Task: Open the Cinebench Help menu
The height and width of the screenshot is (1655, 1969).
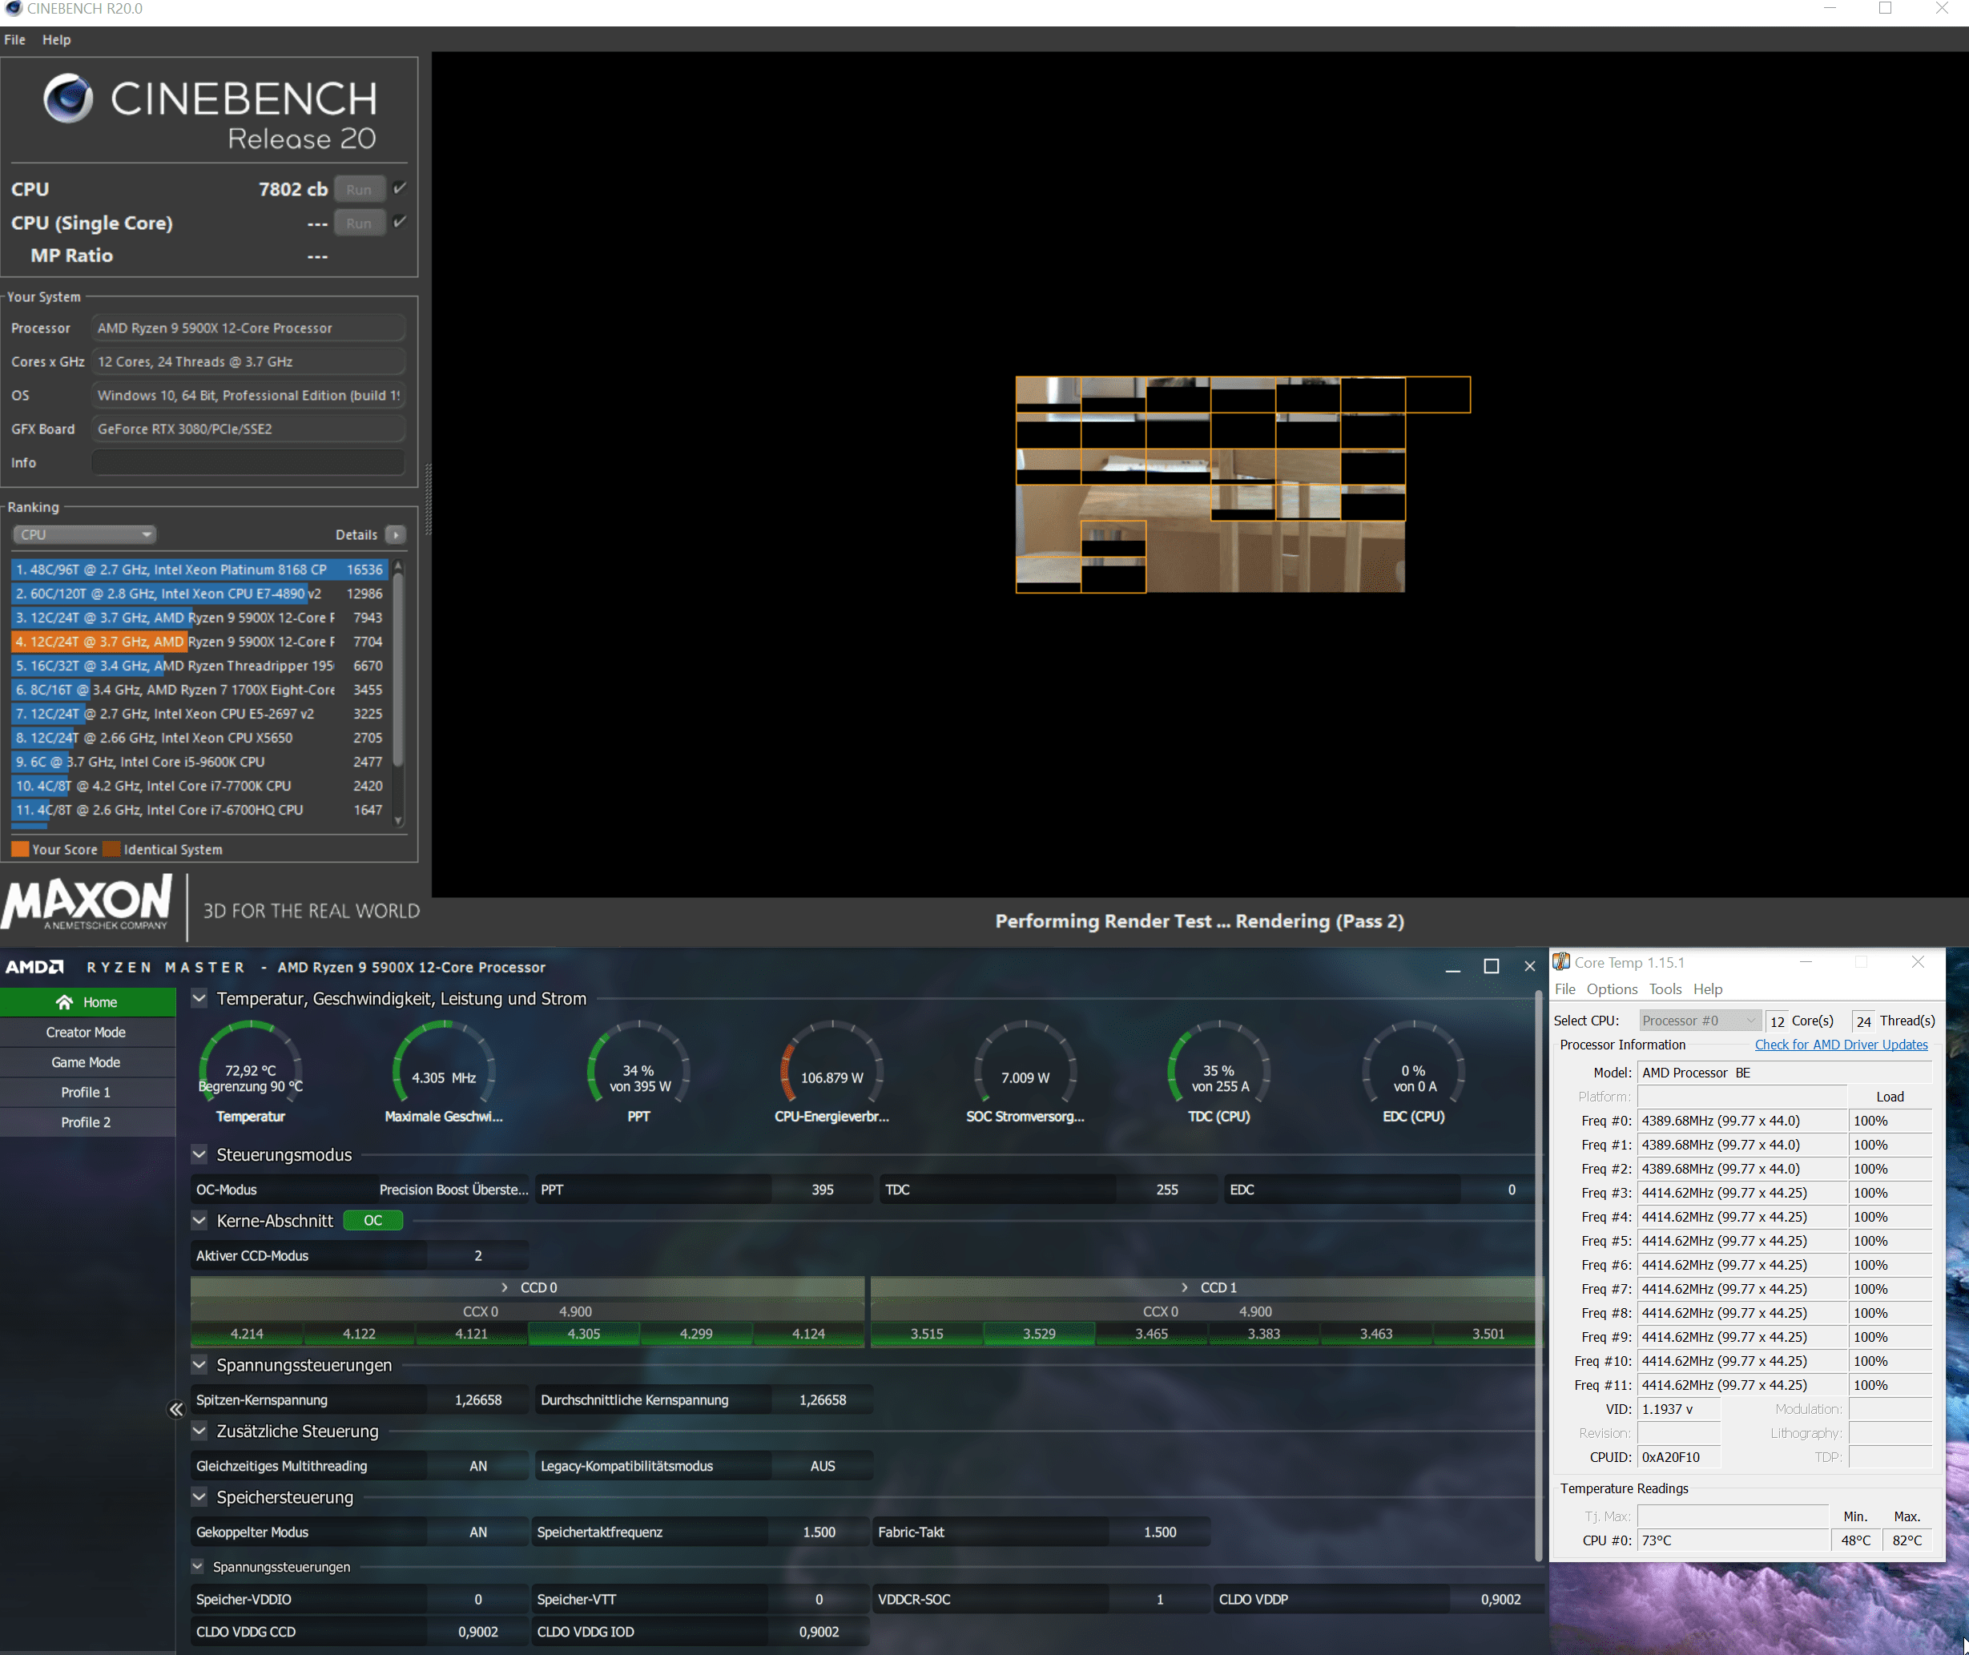Action: pyautogui.click(x=56, y=39)
